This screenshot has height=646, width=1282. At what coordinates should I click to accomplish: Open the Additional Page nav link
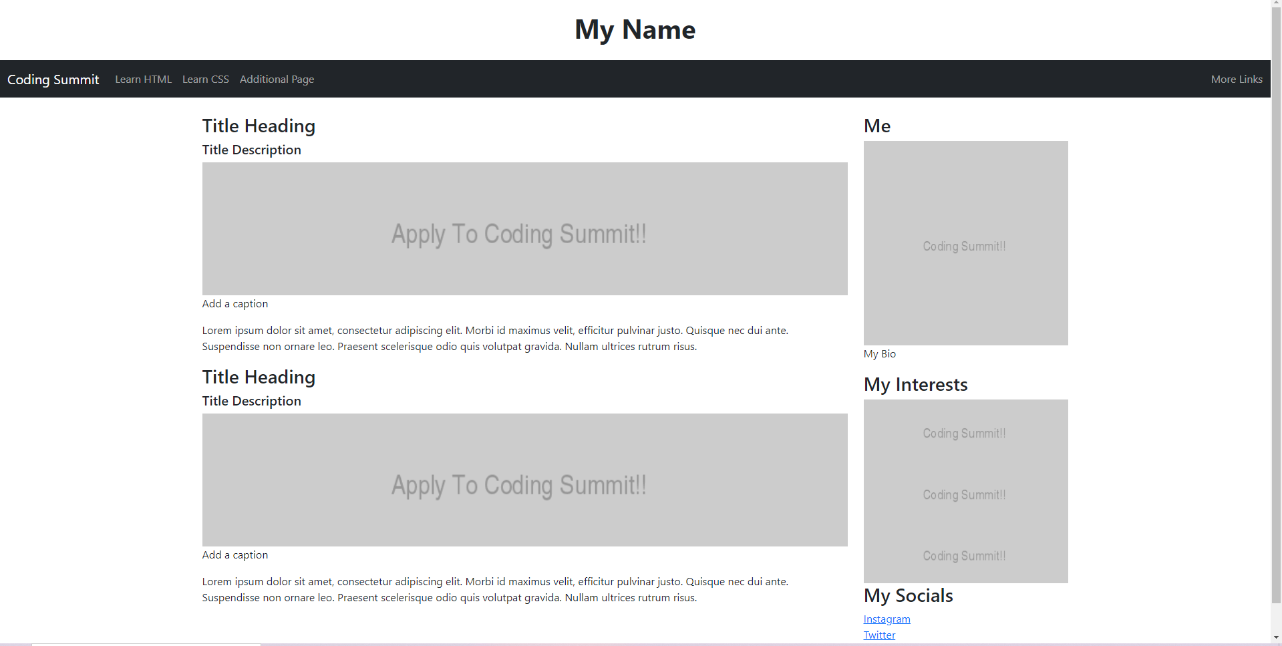277,79
